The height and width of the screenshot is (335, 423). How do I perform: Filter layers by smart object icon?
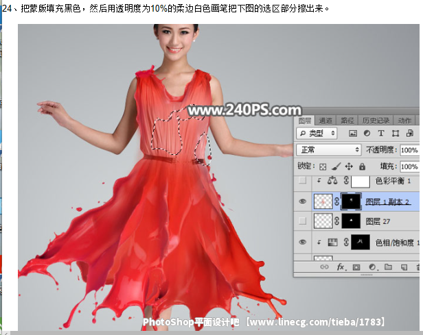pyautogui.click(x=410, y=133)
